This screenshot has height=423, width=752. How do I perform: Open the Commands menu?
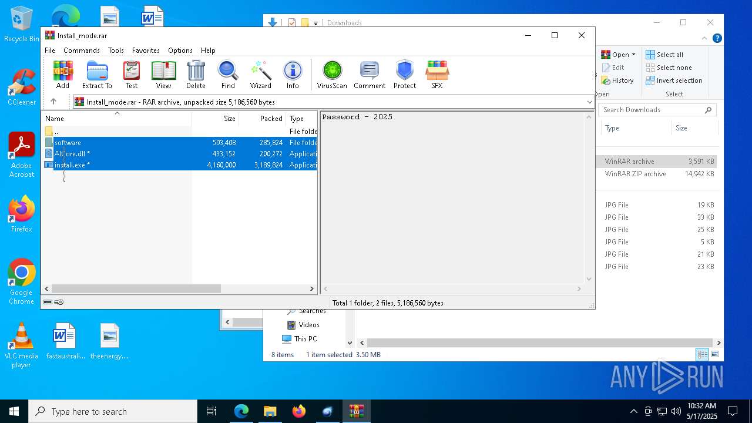tap(82, 51)
